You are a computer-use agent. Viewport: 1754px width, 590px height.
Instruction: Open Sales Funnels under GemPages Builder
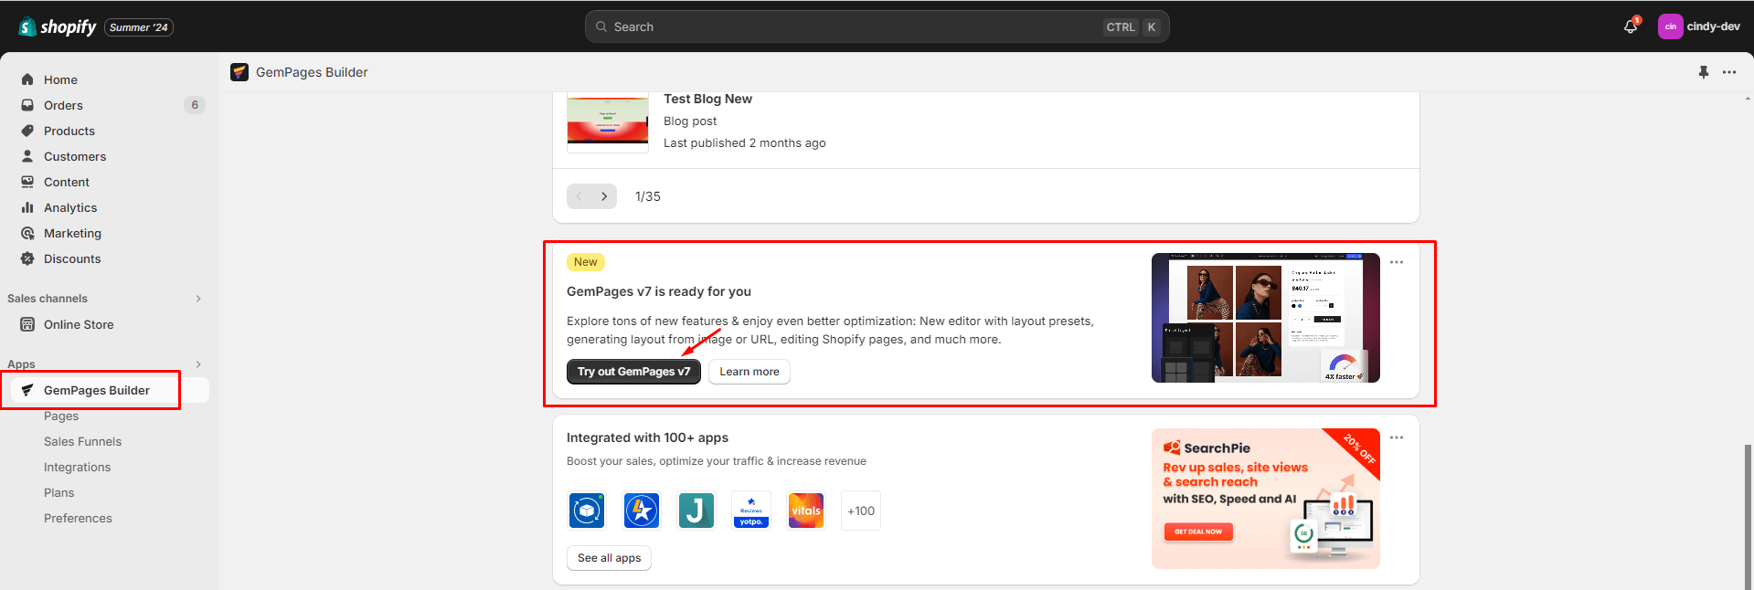pos(82,441)
